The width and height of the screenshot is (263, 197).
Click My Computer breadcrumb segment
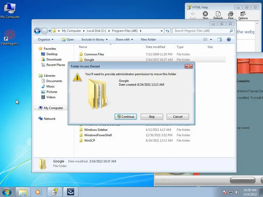tap(71, 31)
